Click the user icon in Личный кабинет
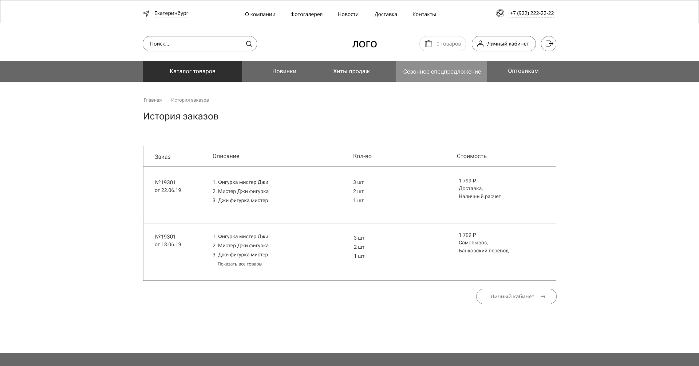This screenshot has width=699, height=366. click(480, 44)
